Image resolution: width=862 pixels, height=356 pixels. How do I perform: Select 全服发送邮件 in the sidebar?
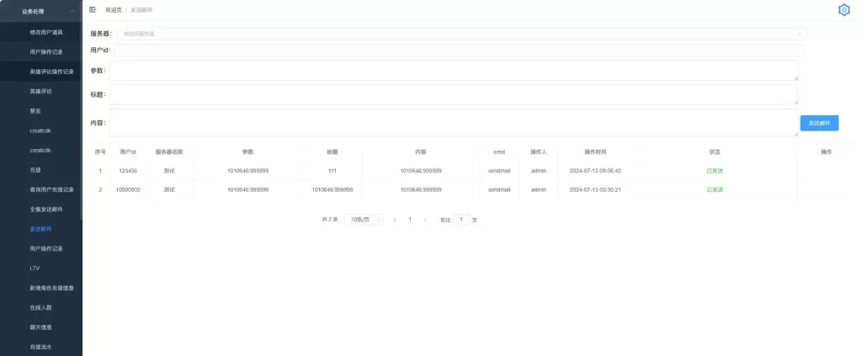pos(45,209)
